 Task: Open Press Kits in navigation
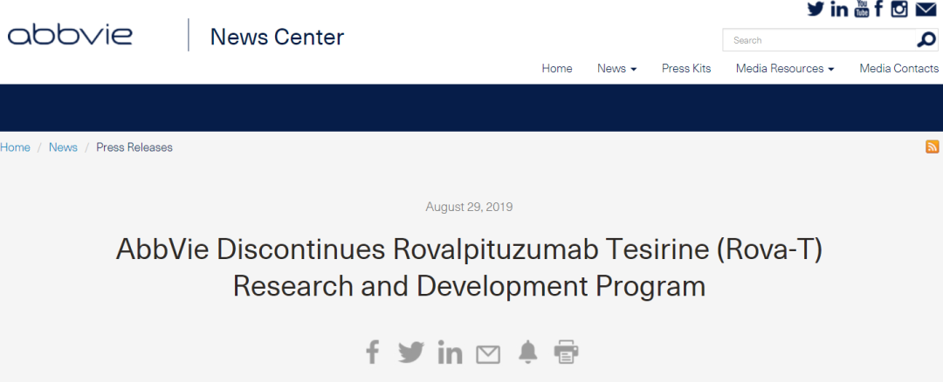pos(686,69)
